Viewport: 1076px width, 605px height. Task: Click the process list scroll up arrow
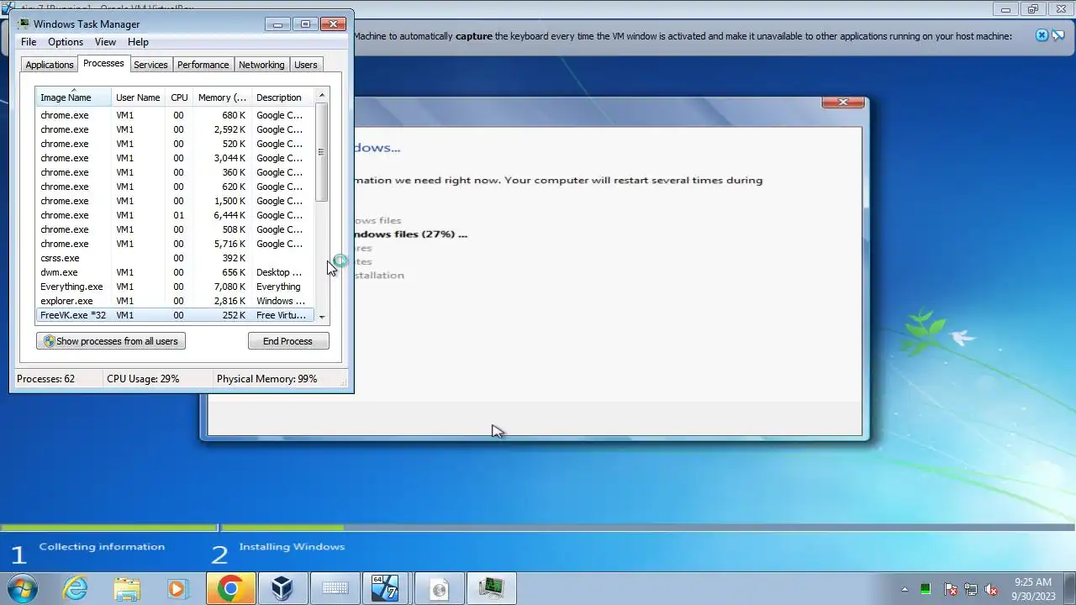pos(321,96)
